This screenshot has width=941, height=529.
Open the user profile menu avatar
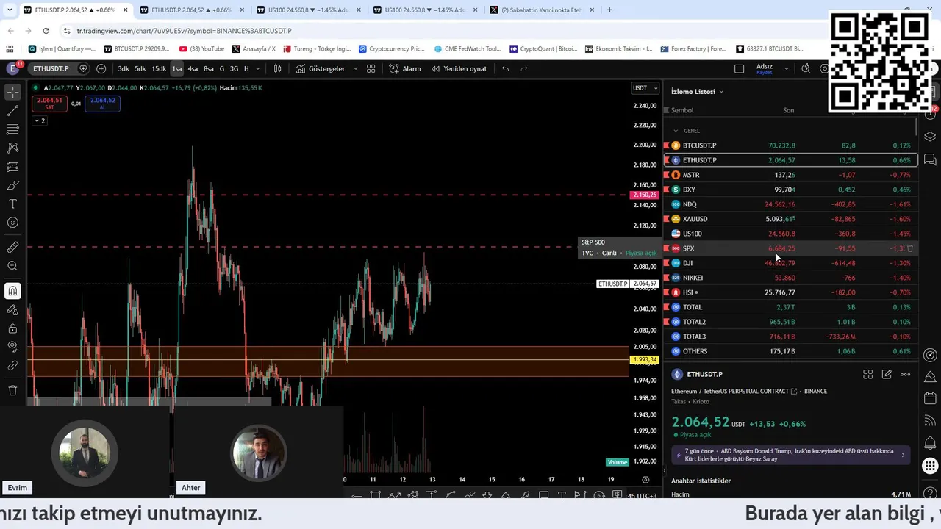coord(12,68)
